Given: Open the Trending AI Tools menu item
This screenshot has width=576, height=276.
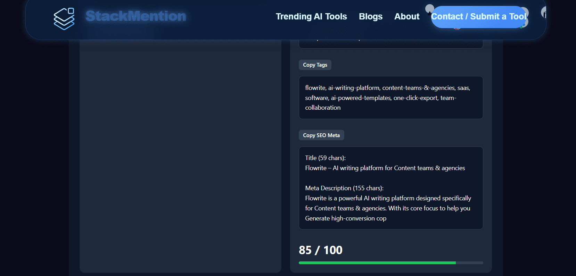Looking at the screenshot, I should coord(311,16).
